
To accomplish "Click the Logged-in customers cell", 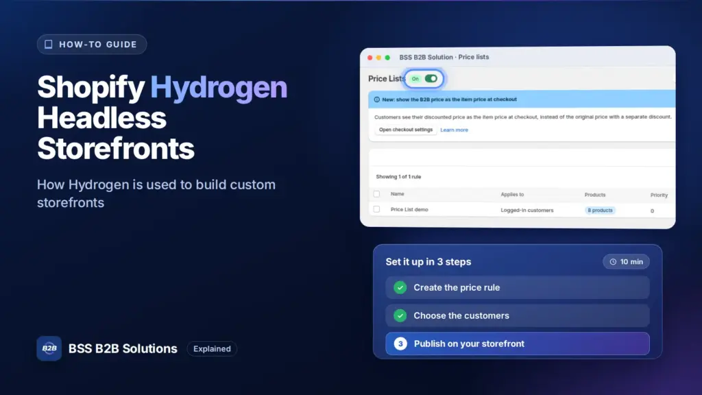I will coord(527,210).
